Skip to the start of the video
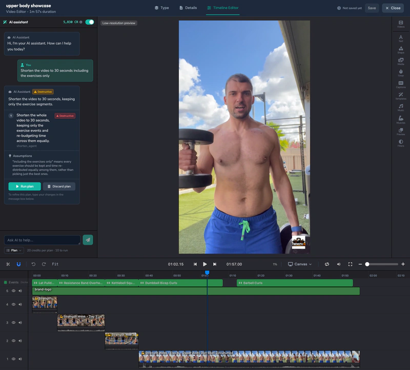 (195, 264)
